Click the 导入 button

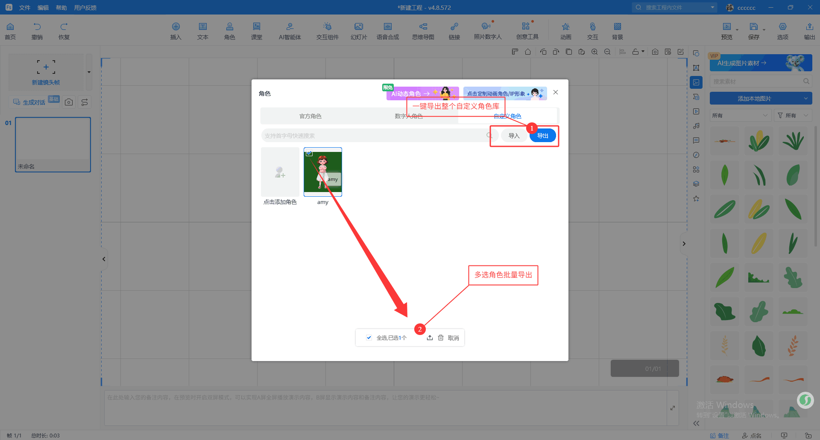(514, 136)
